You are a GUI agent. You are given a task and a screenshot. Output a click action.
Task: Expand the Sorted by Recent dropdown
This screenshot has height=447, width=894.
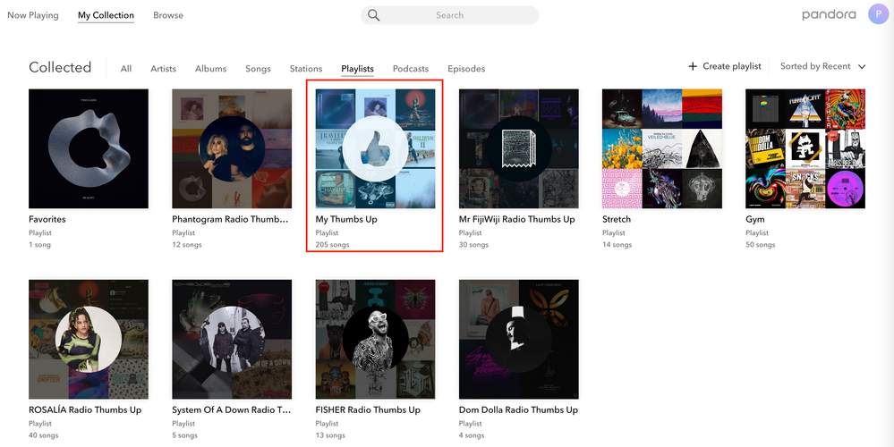point(822,66)
